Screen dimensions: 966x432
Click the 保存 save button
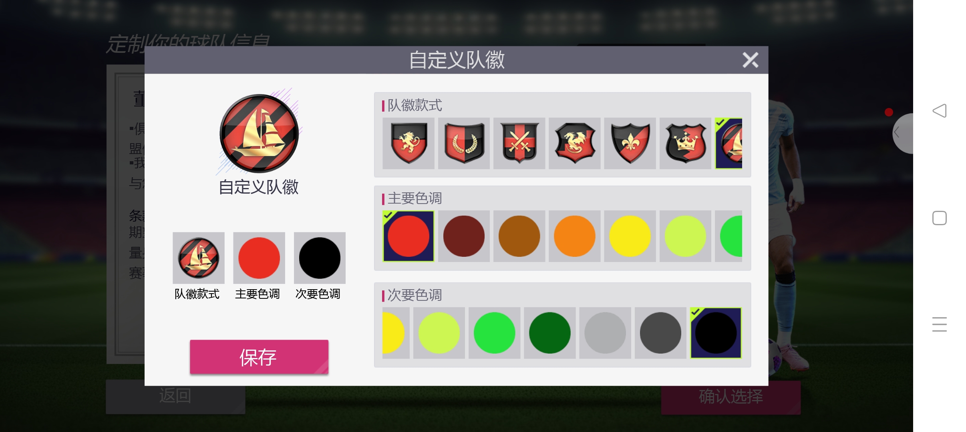click(x=259, y=357)
